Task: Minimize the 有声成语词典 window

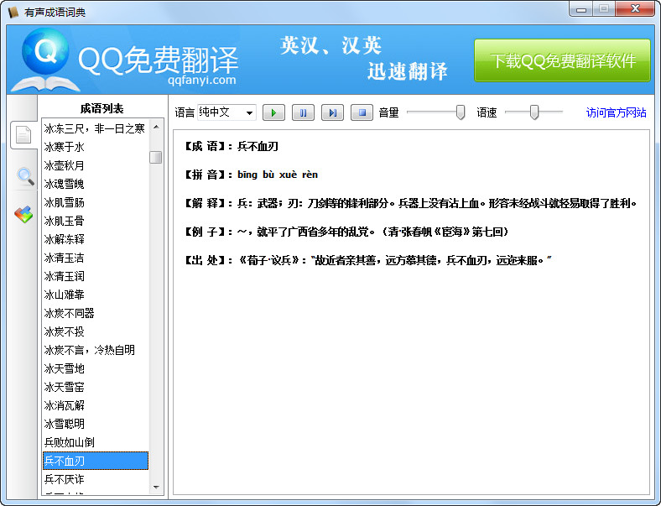Action: (x=581, y=9)
